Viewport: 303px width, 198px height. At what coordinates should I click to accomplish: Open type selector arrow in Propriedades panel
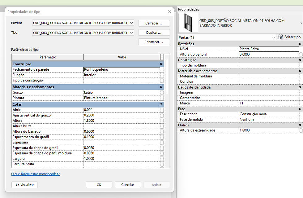[x=301, y=23]
